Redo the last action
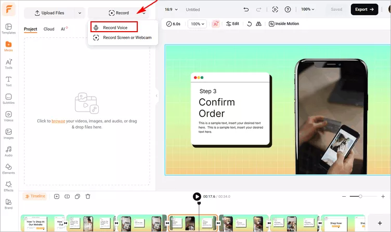Viewport: 391px width, 232px height. [258, 9]
